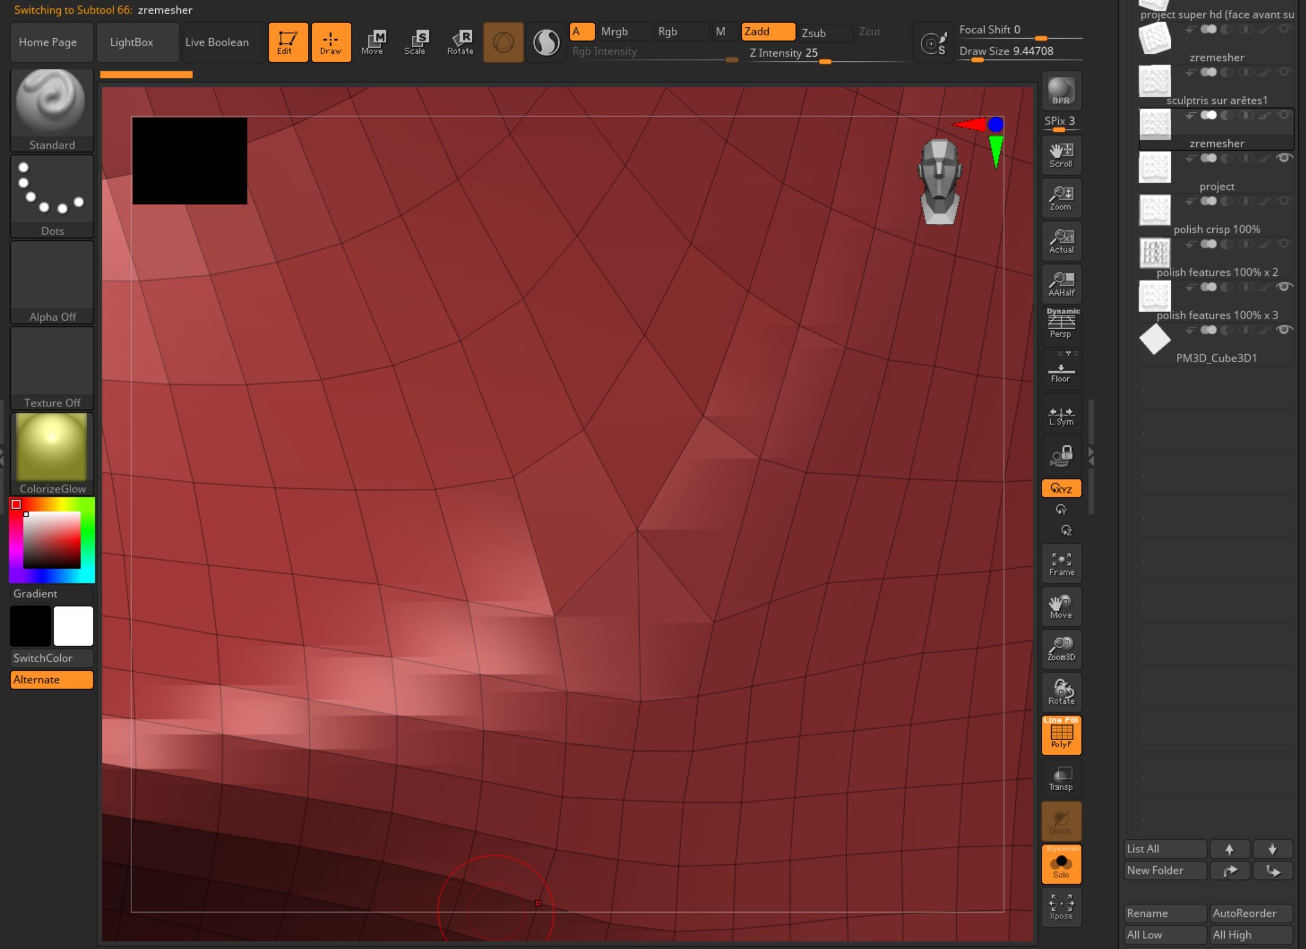Click the All High button for subtool subdivision

point(1231,934)
